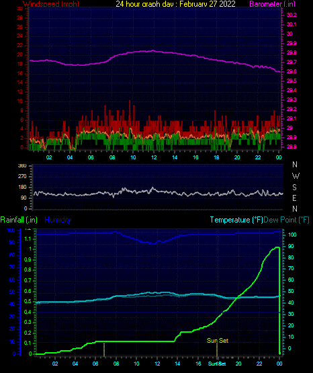Click the 20 mph windspeed scale value
The height and width of the screenshot is (373, 313).
click(x=20, y=54)
